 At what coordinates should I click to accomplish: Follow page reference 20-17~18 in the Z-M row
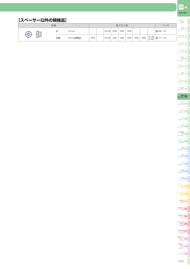coord(161,38)
